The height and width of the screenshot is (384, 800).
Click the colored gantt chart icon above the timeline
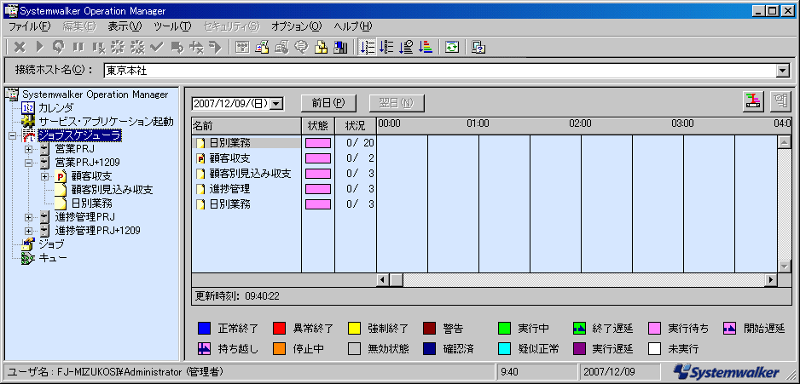pos(753,101)
